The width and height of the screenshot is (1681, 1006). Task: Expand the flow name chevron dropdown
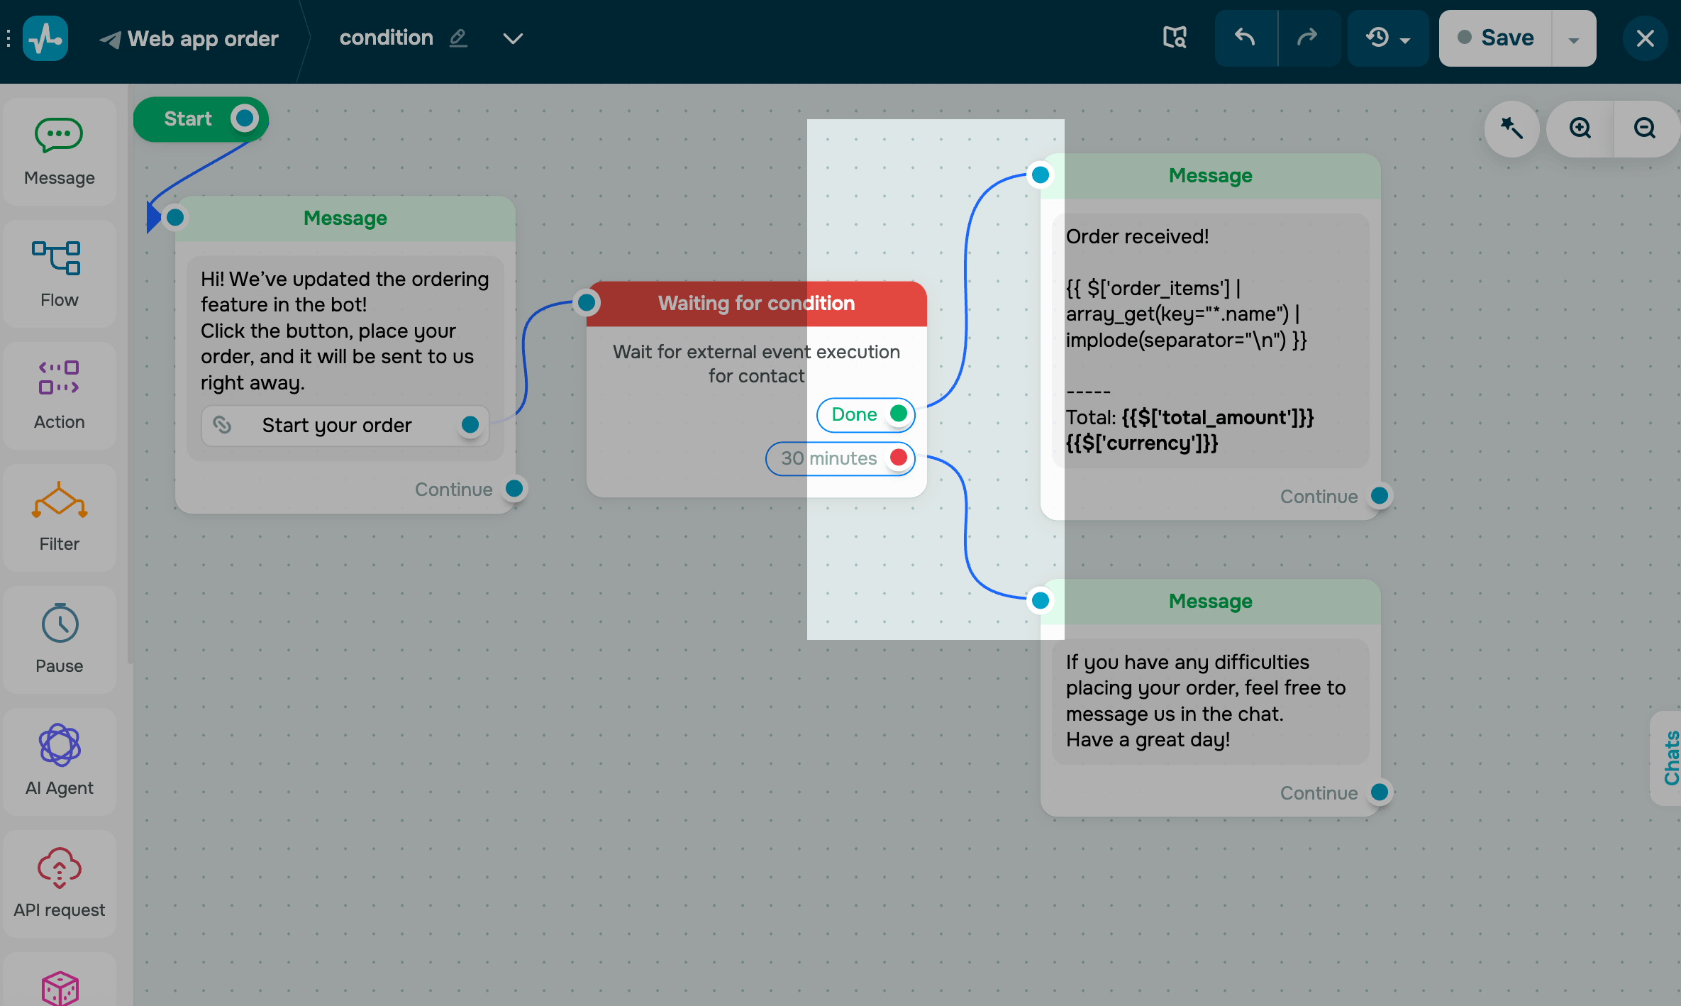click(x=513, y=38)
